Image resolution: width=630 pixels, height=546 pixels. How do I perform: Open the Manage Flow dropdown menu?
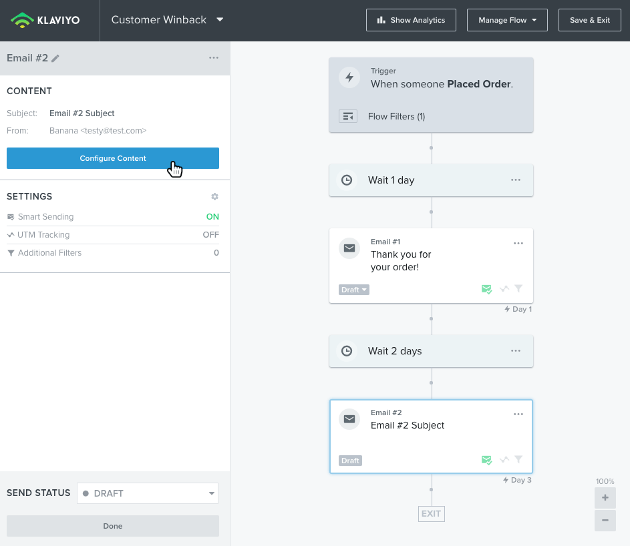[x=507, y=20]
